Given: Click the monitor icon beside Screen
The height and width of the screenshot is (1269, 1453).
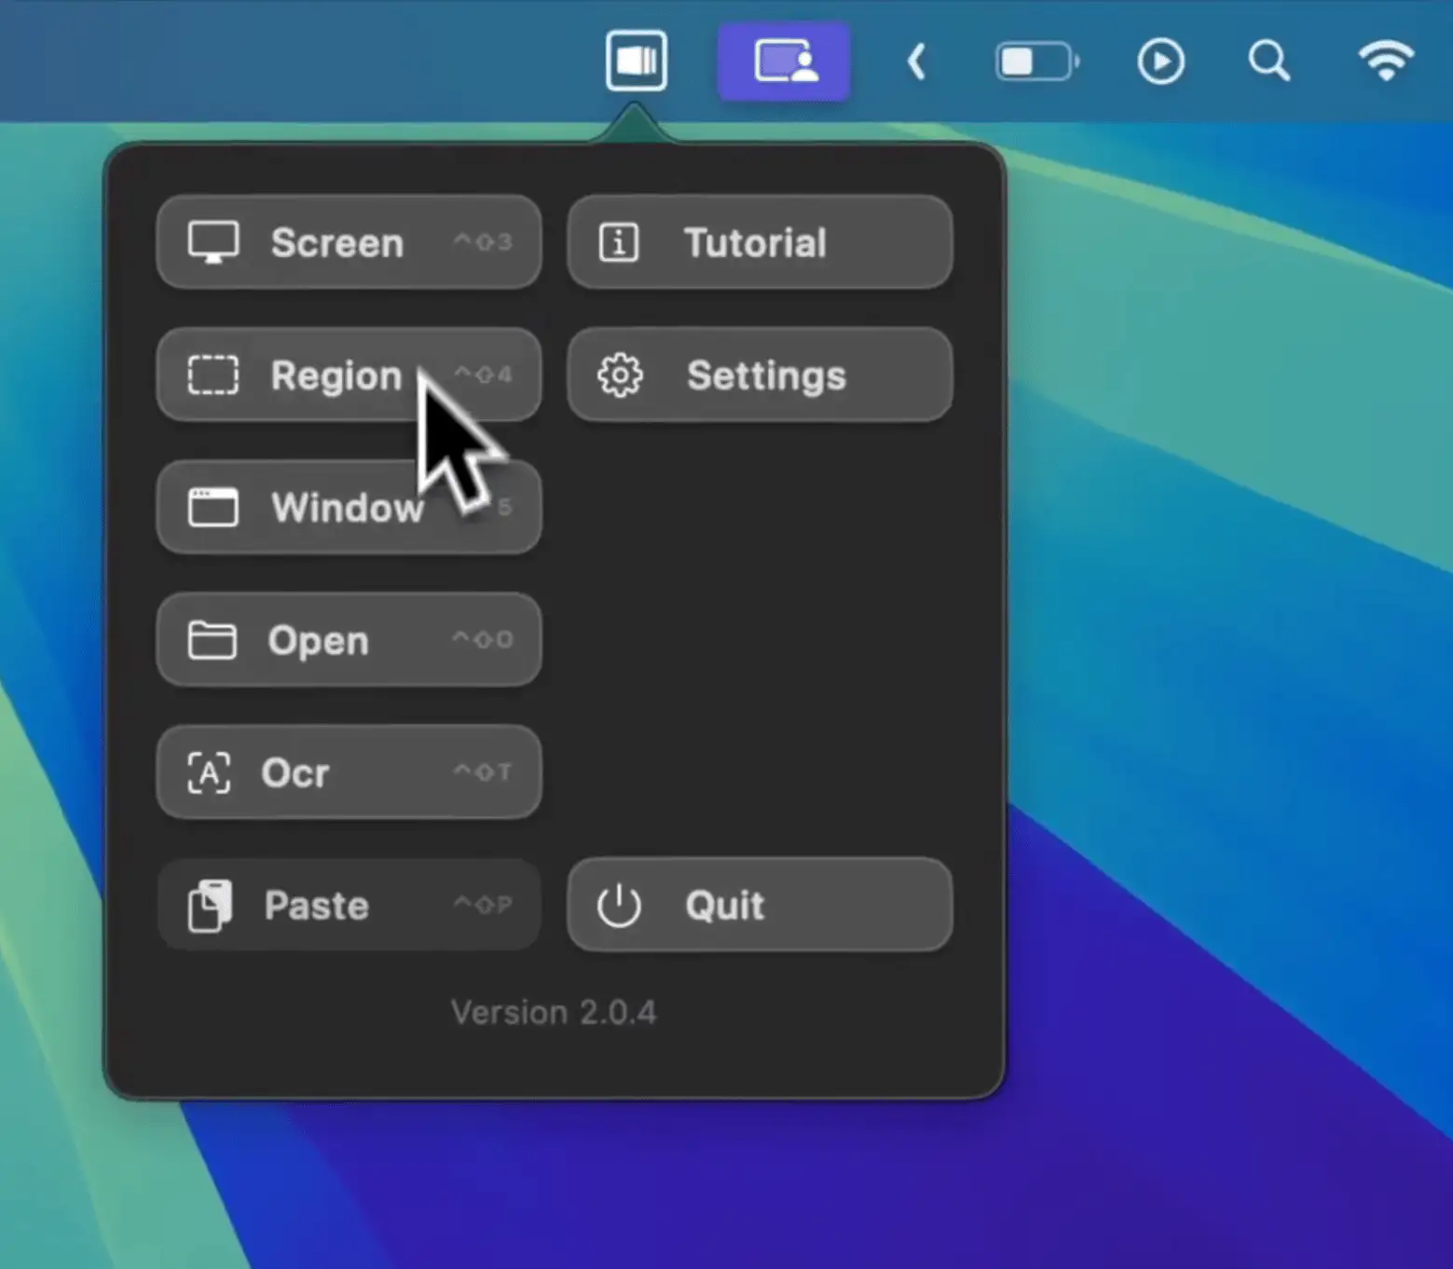Looking at the screenshot, I should click(213, 242).
